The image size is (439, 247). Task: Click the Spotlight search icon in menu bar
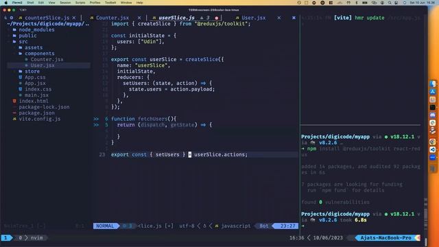point(390,3)
